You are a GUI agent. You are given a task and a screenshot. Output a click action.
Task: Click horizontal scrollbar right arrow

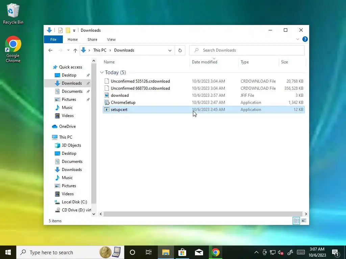click(306, 214)
